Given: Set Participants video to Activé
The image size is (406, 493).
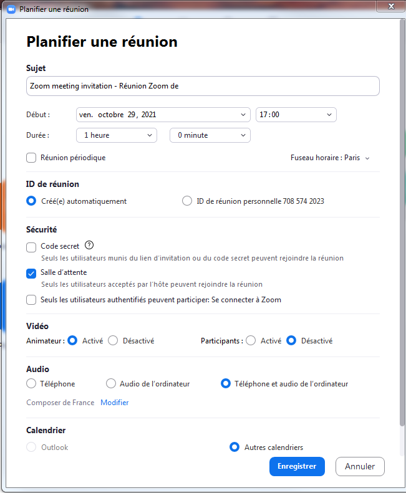Looking at the screenshot, I should (x=251, y=341).
